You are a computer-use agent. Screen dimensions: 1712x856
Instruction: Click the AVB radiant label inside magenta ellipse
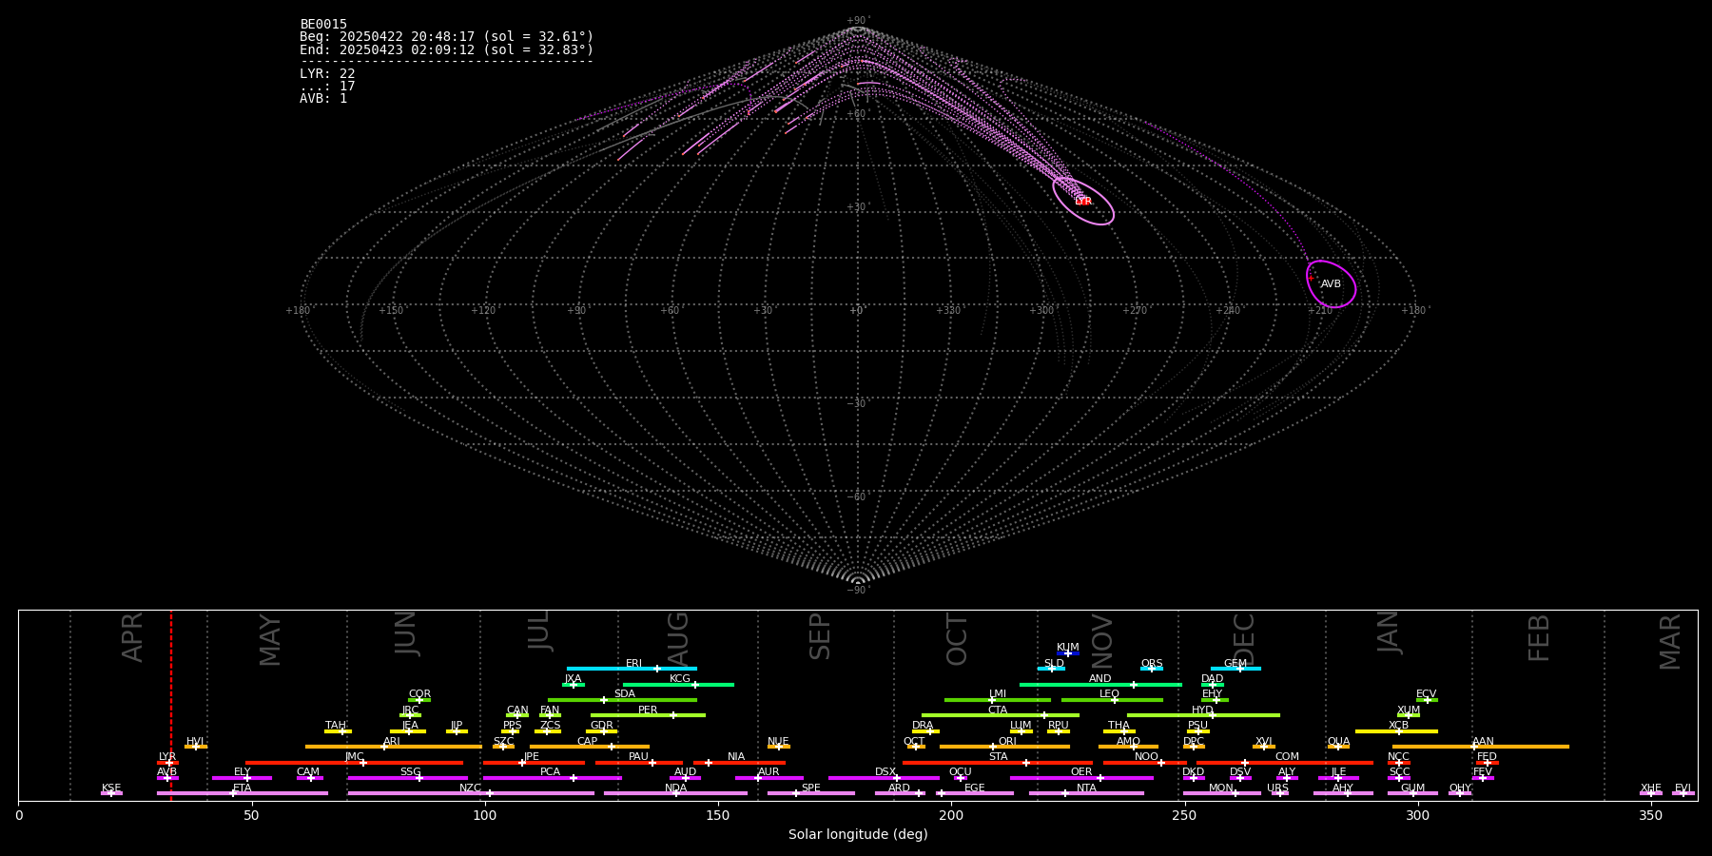[x=1331, y=284]
